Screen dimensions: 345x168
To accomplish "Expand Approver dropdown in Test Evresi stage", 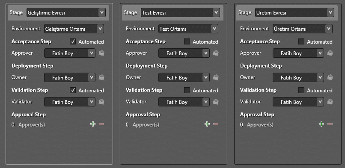I will [x=184, y=53].
